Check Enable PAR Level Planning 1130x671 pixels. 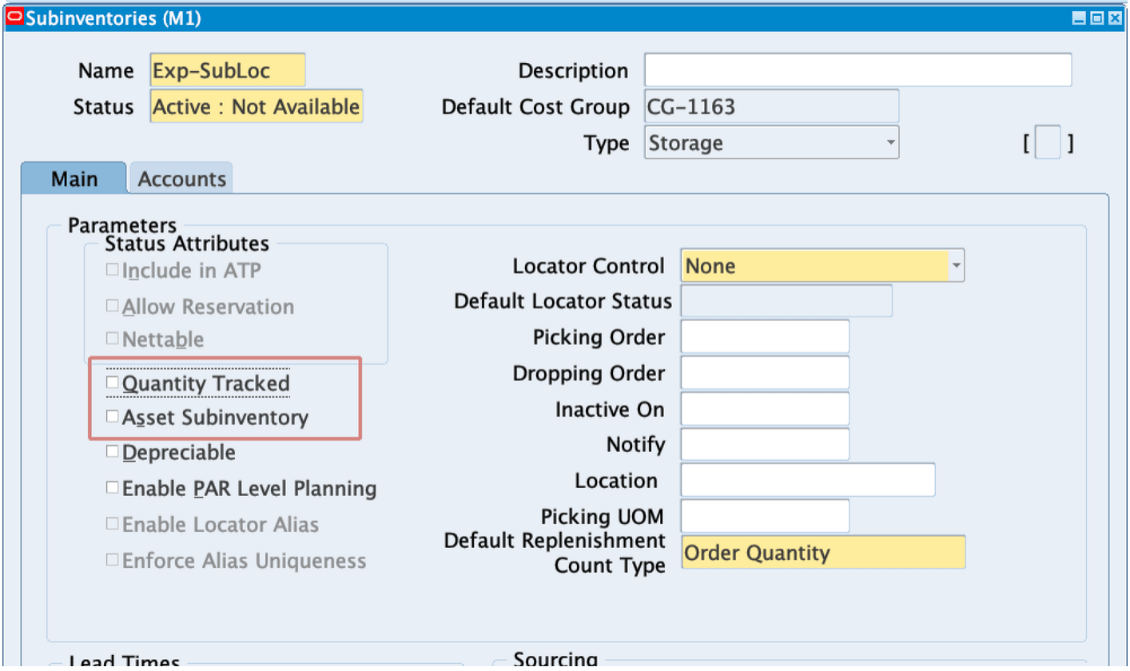point(112,487)
